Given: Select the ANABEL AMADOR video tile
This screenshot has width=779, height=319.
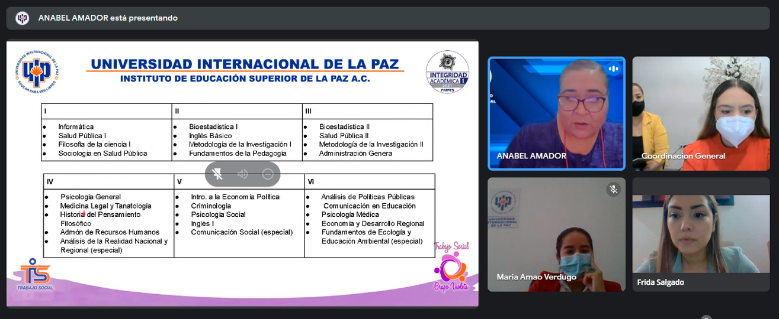Looking at the screenshot, I should [556, 113].
